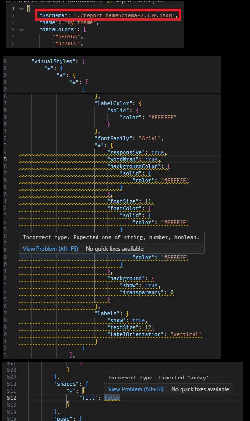The width and height of the screenshot is (250, 421).
Task: Click the "background" property key
Action: tap(126, 278)
